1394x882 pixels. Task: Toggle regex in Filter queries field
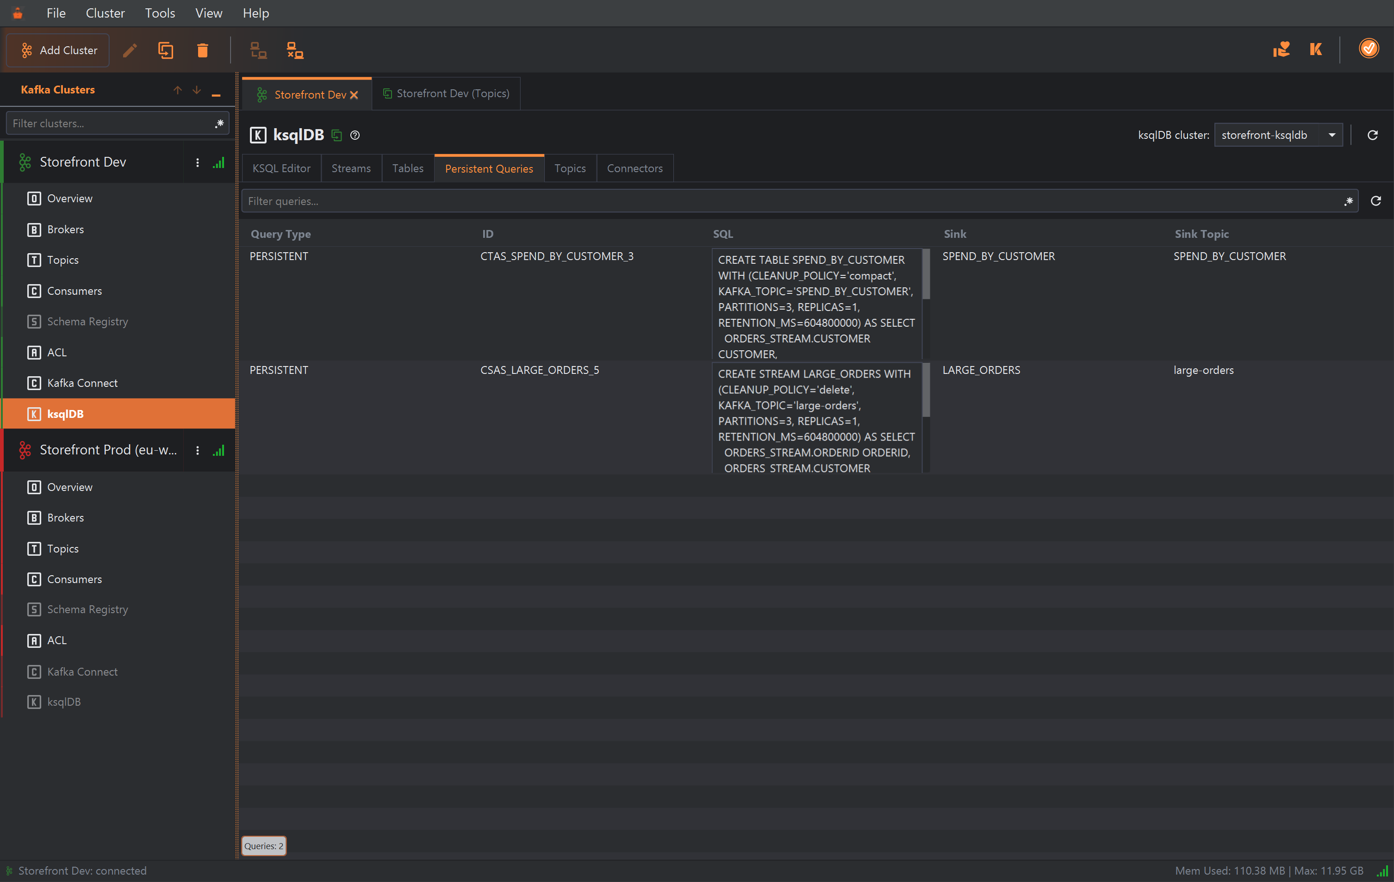[1349, 201]
